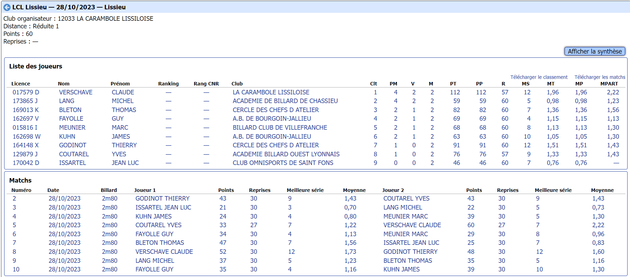
Task: Open match number 9
Action: point(14,261)
